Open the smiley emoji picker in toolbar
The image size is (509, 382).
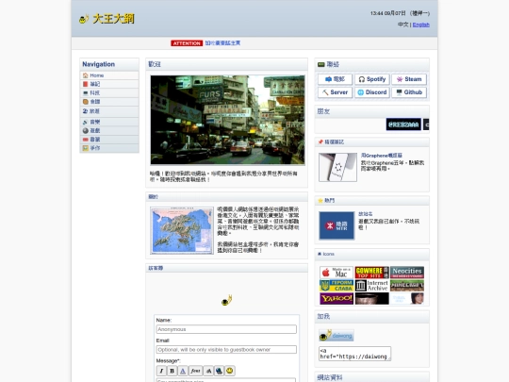[x=230, y=371]
